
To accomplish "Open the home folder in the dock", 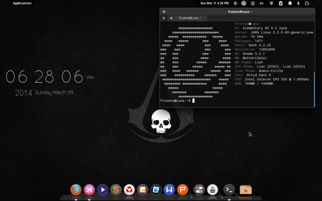I will point(246,190).
